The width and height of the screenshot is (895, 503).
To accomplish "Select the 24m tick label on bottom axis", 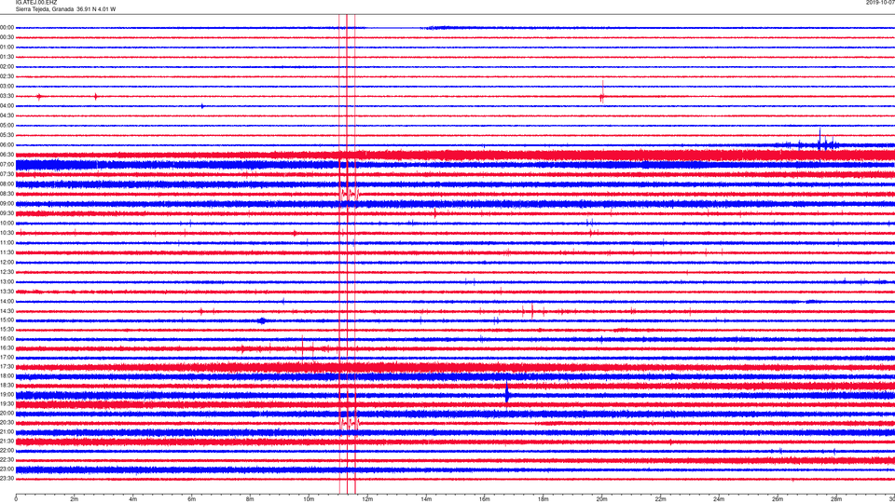I will 719,499.
